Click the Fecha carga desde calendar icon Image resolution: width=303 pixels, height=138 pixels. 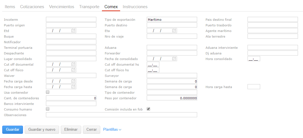(x=73, y=81)
